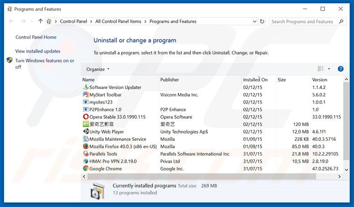Viewport: 354px width, 207px height.
Task: Navigate to All Control Panel Items breadcrumb
Action: [x=118, y=21]
